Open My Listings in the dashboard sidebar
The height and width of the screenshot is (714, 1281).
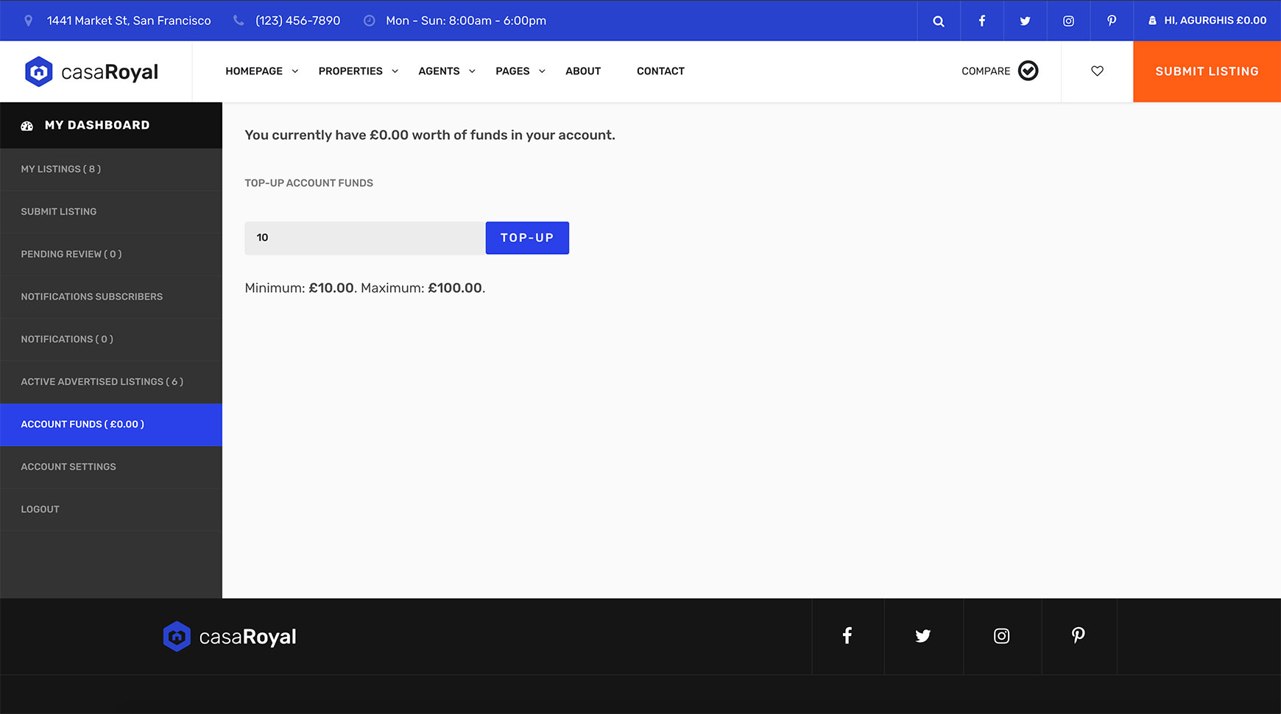point(111,169)
